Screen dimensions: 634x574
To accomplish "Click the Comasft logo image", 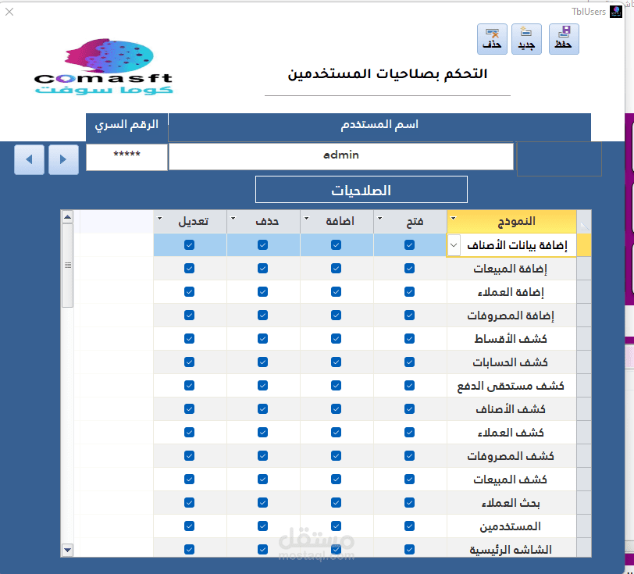I will click(104, 66).
